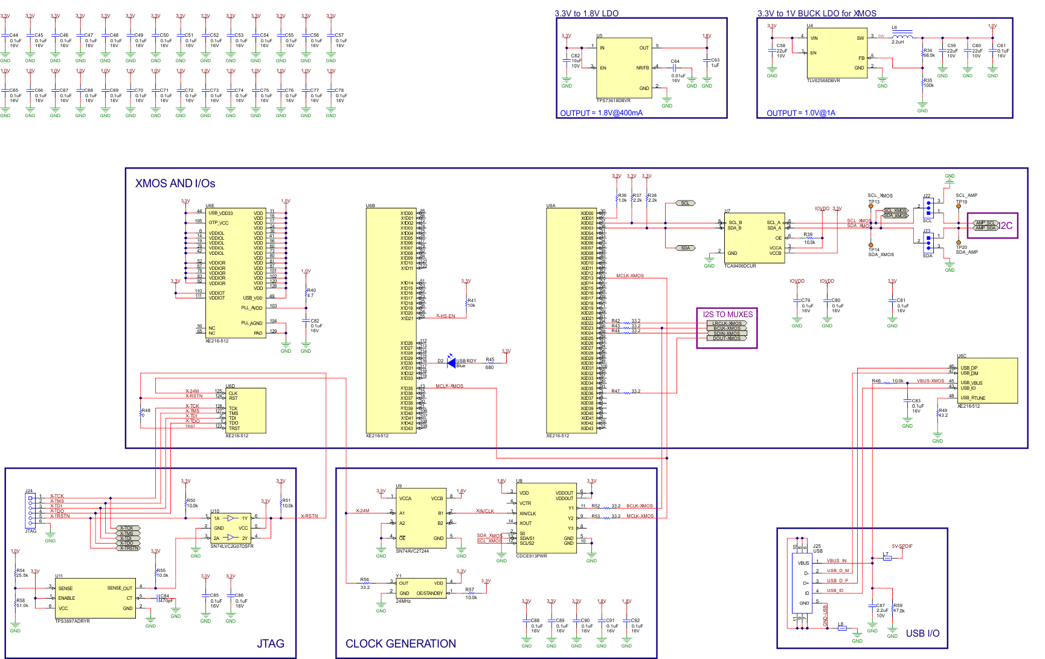Click the 24MHz crystal Y1 symbol
This screenshot has height=659, width=1045.
[x=421, y=588]
